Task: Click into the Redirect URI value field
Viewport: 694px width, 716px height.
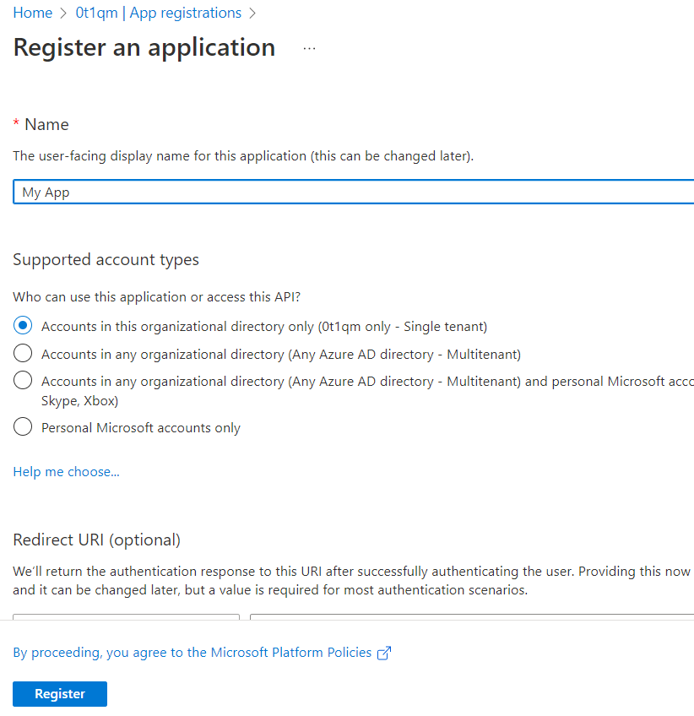Action: (x=471, y=617)
